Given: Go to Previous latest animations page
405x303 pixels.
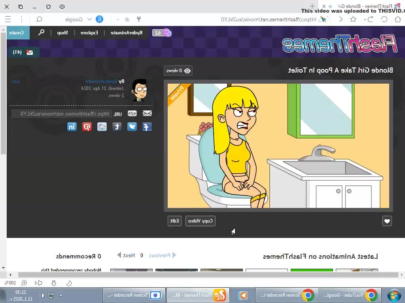Looking at the screenshot, I should [x=163, y=255].
